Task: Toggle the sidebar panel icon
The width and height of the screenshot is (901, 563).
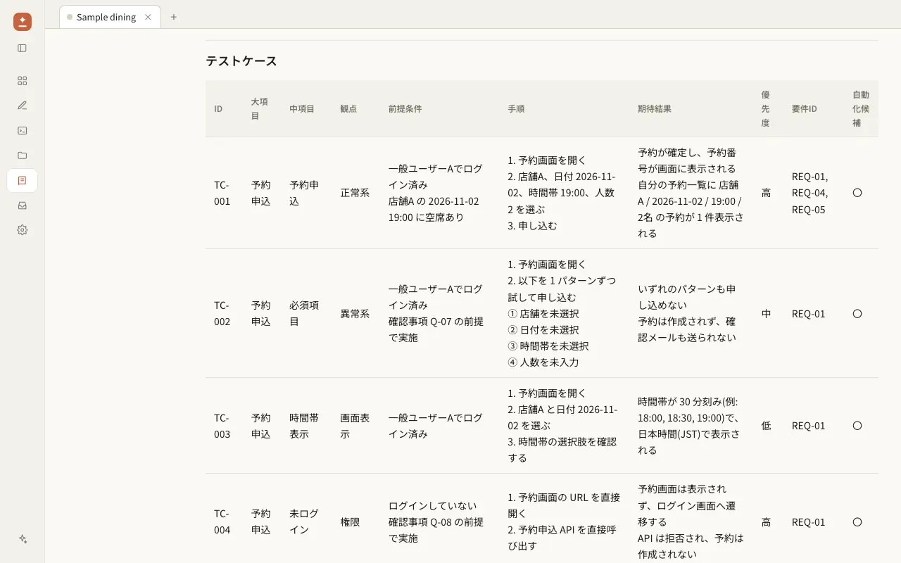Action: (23, 48)
